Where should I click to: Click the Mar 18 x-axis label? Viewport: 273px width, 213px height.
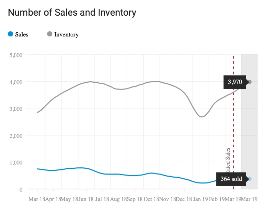tap(37, 199)
